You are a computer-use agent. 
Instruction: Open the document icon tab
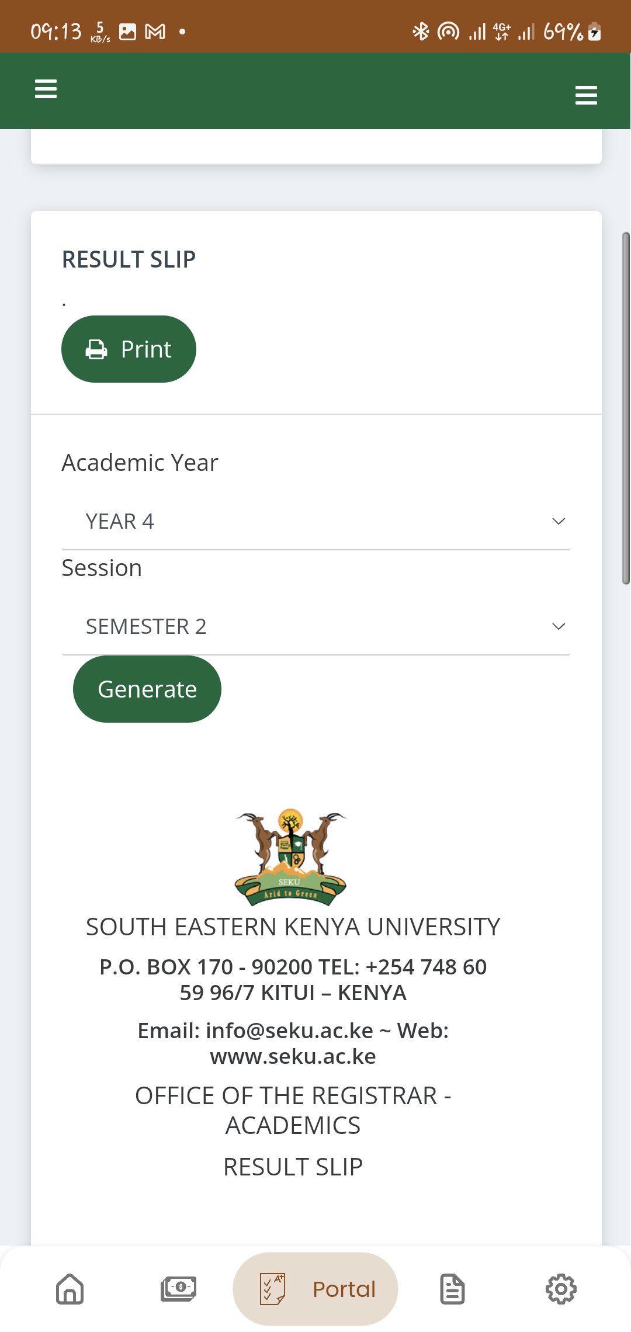452,1289
